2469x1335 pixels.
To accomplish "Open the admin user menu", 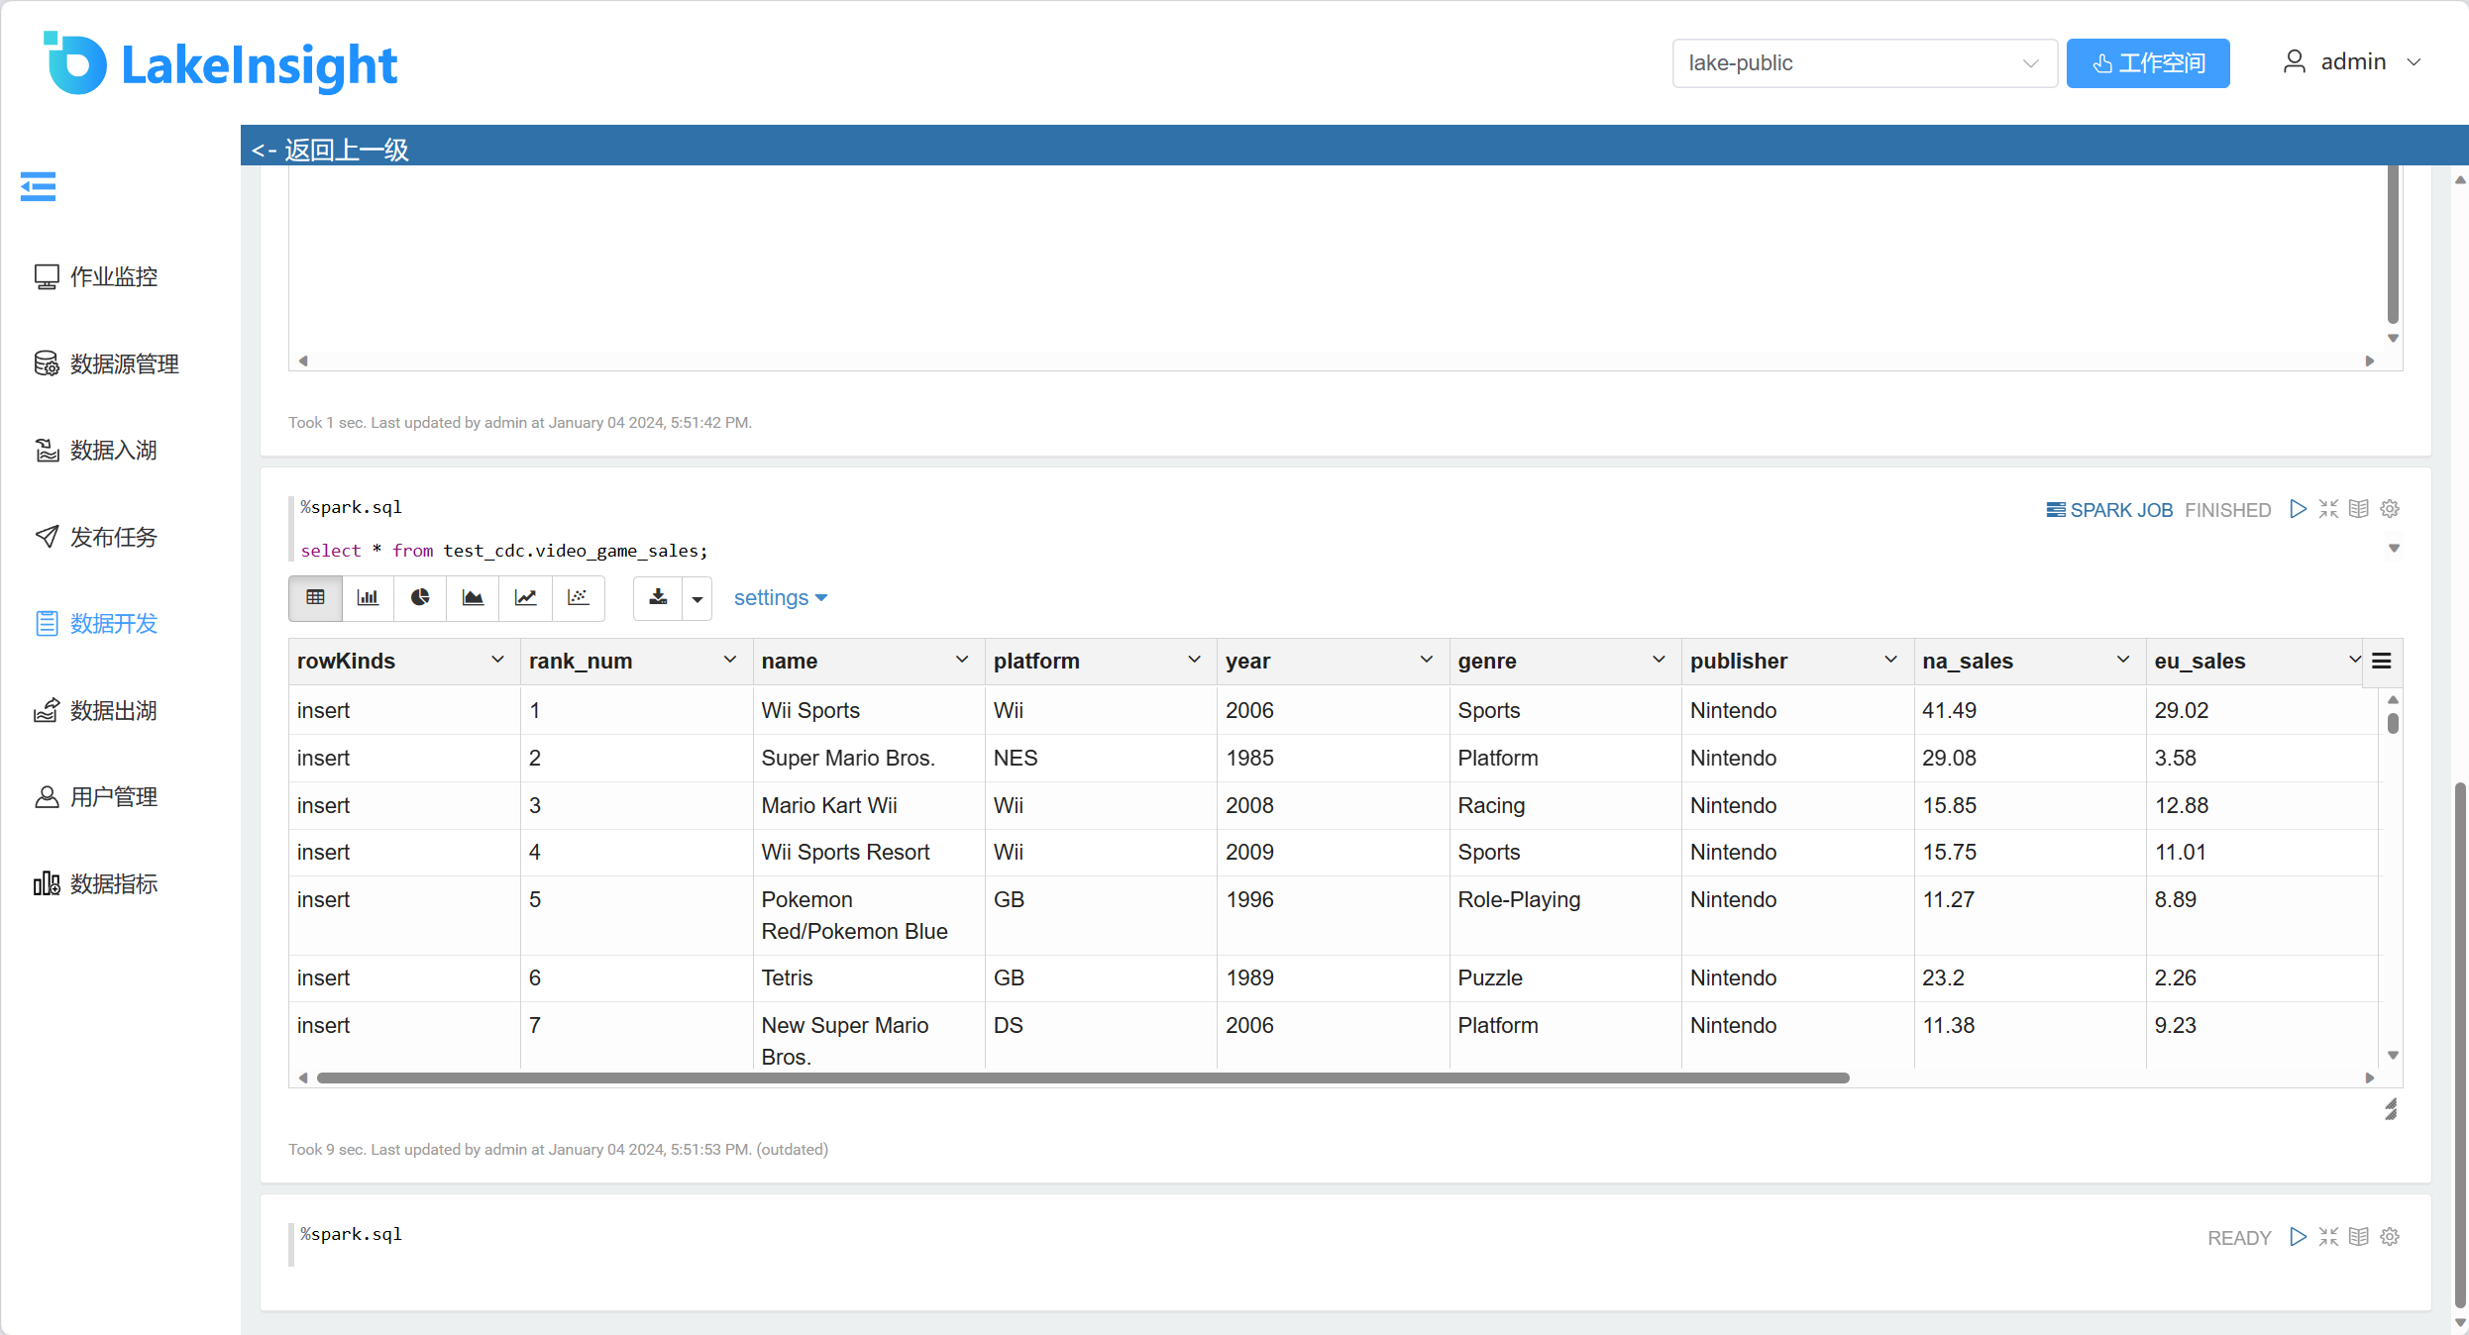I will tap(2352, 62).
